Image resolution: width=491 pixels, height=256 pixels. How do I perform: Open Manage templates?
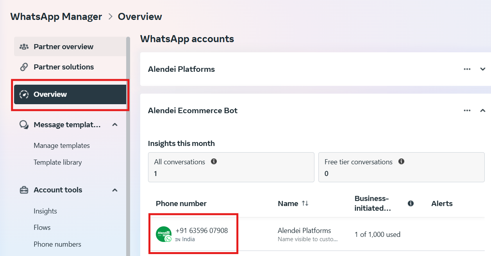62,146
